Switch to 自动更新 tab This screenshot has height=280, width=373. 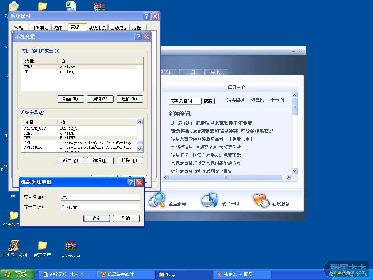click(119, 27)
